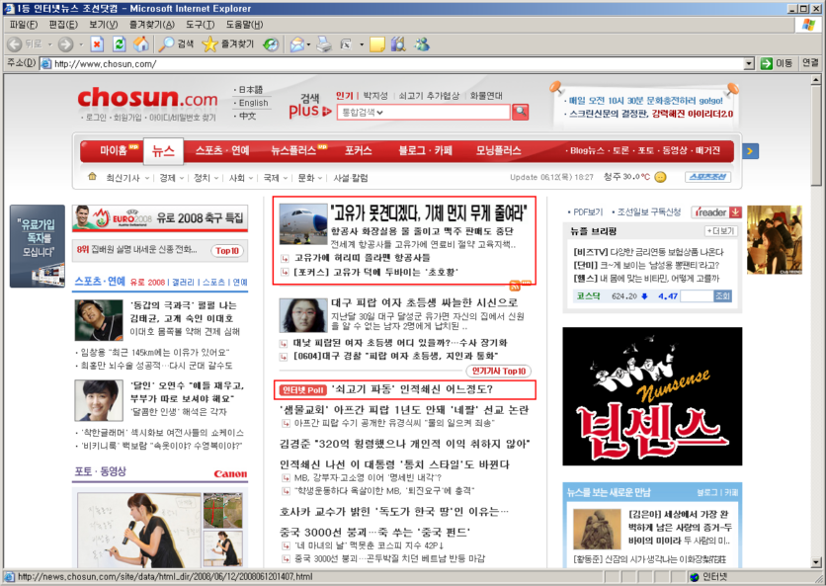826x586 pixels.
Task: Open Favorites star toolbar button
Action: 228,44
